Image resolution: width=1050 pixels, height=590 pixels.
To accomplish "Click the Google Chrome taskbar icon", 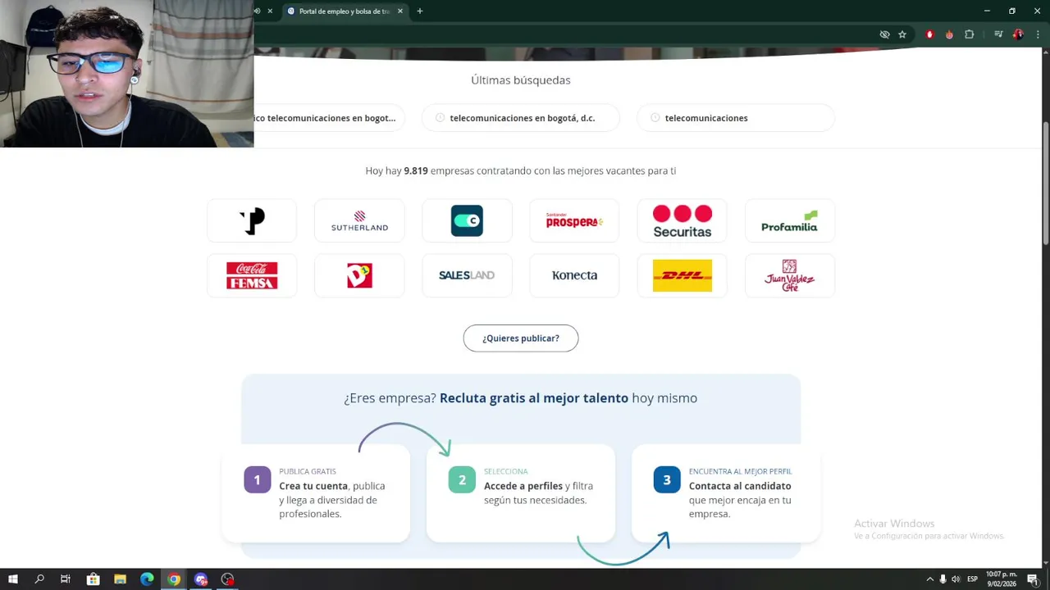I will (x=174, y=579).
